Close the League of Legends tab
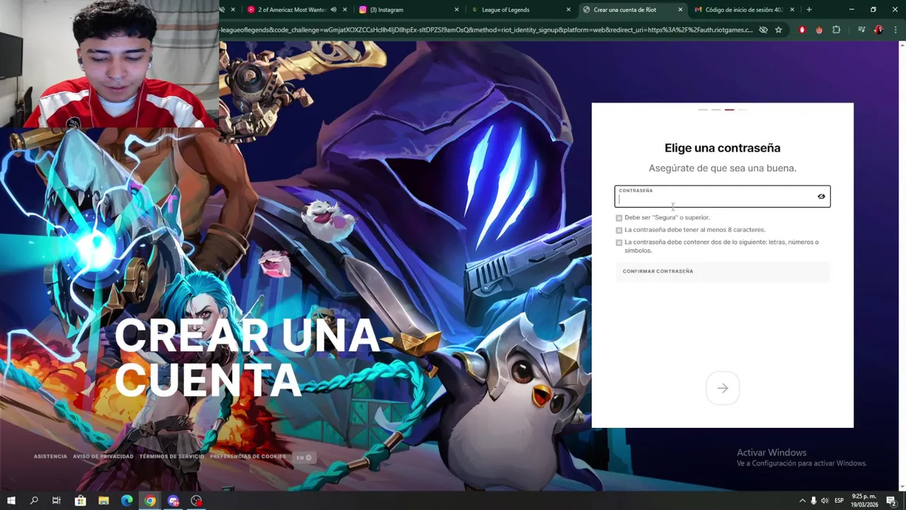Image resolution: width=906 pixels, height=510 pixels. 568,10
